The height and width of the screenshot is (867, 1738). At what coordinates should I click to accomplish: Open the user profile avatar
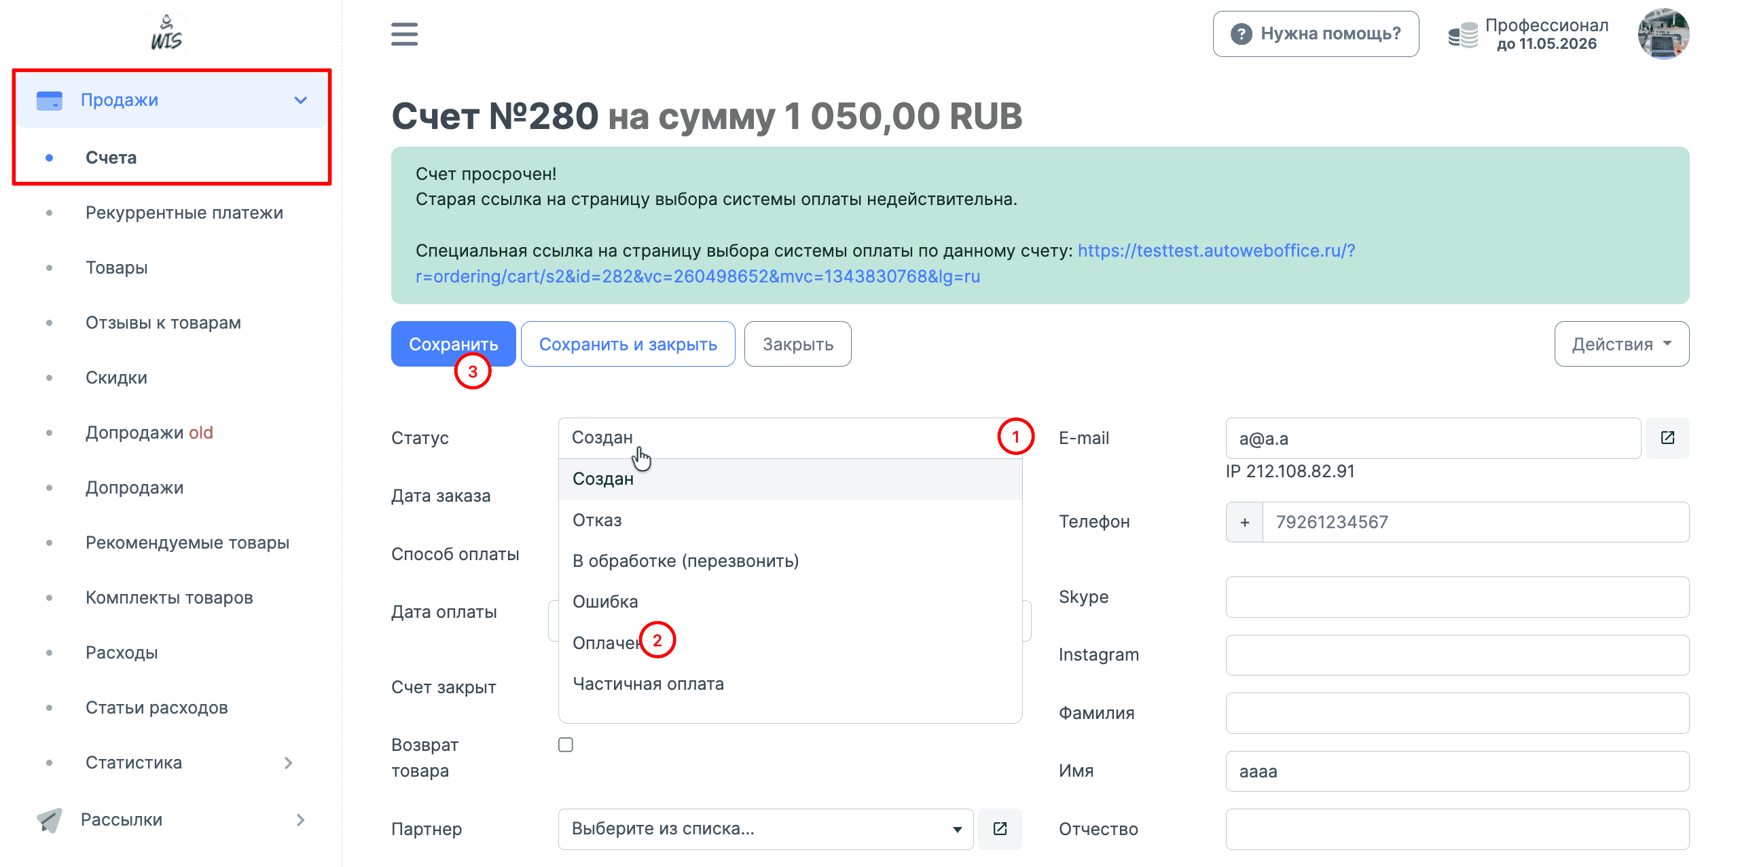pyautogui.click(x=1663, y=34)
